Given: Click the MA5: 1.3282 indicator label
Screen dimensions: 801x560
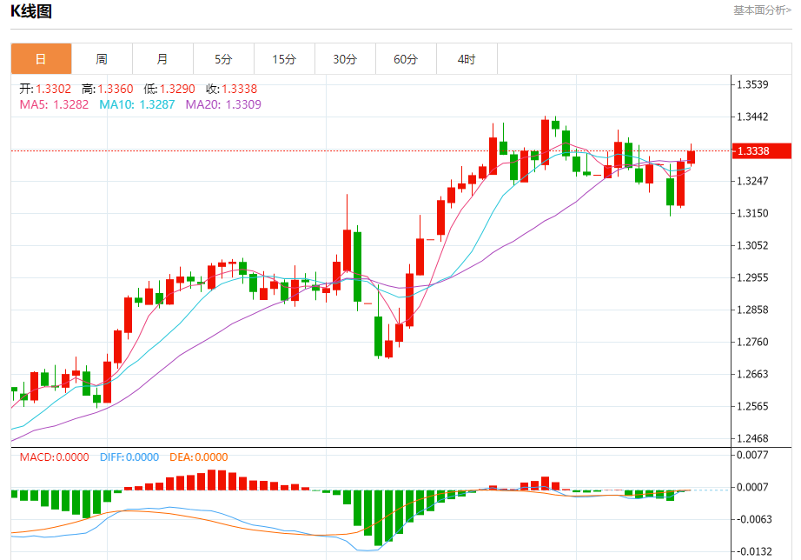Looking at the screenshot, I should (x=54, y=105).
